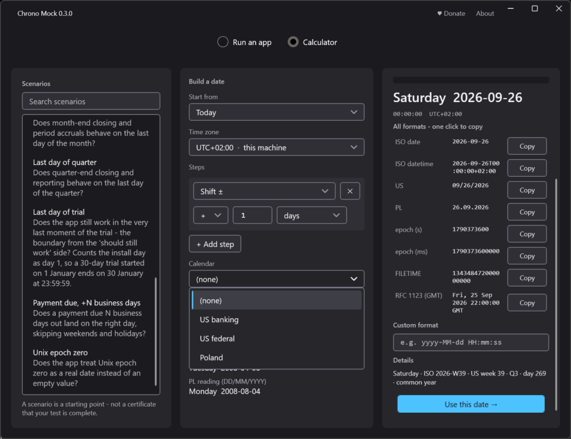The height and width of the screenshot is (439, 571).
Task: Select Payment due, +N business days scenario
Action: coord(90,318)
